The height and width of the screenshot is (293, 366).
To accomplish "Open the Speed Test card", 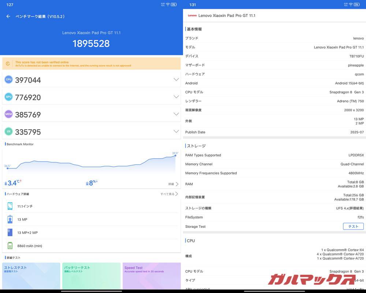I will coord(152,276).
